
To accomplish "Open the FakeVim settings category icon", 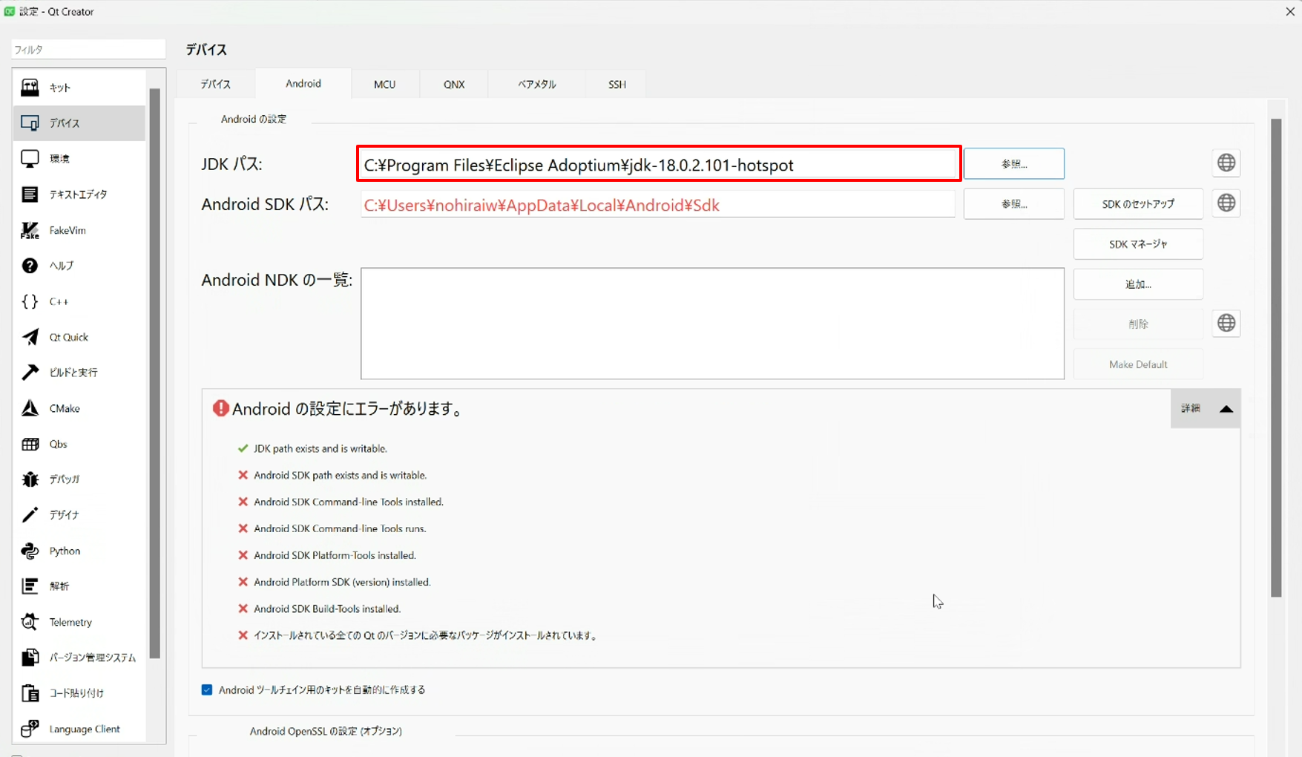I will (30, 230).
